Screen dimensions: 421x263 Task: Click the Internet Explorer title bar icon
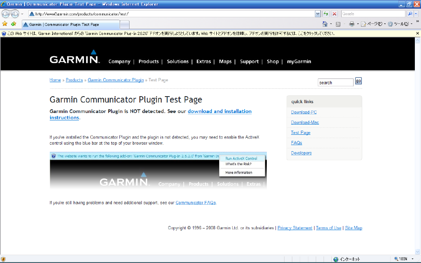click(3, 4)
